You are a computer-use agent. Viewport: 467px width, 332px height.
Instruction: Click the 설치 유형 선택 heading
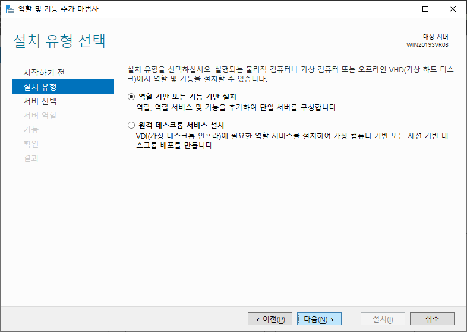(x=59, y=41)
